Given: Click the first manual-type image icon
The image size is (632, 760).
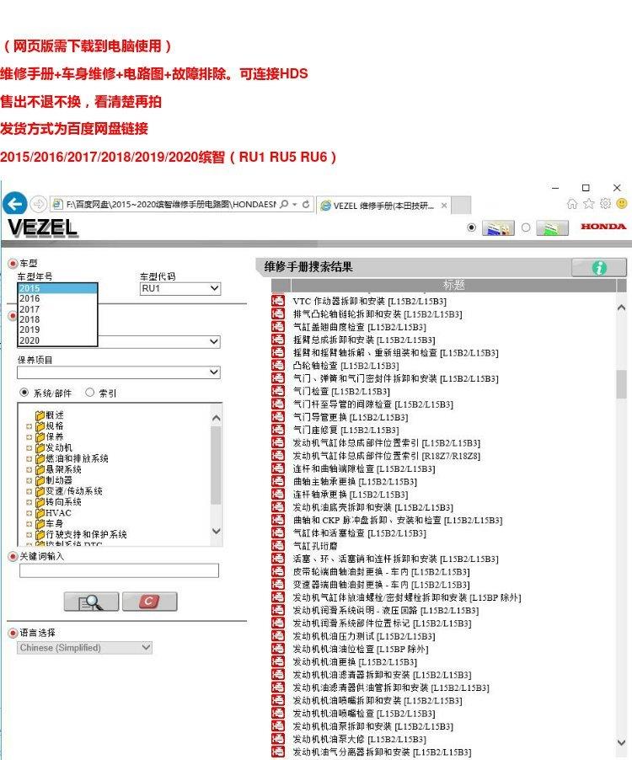Looking at the screenshot, I should click(498, 227).
